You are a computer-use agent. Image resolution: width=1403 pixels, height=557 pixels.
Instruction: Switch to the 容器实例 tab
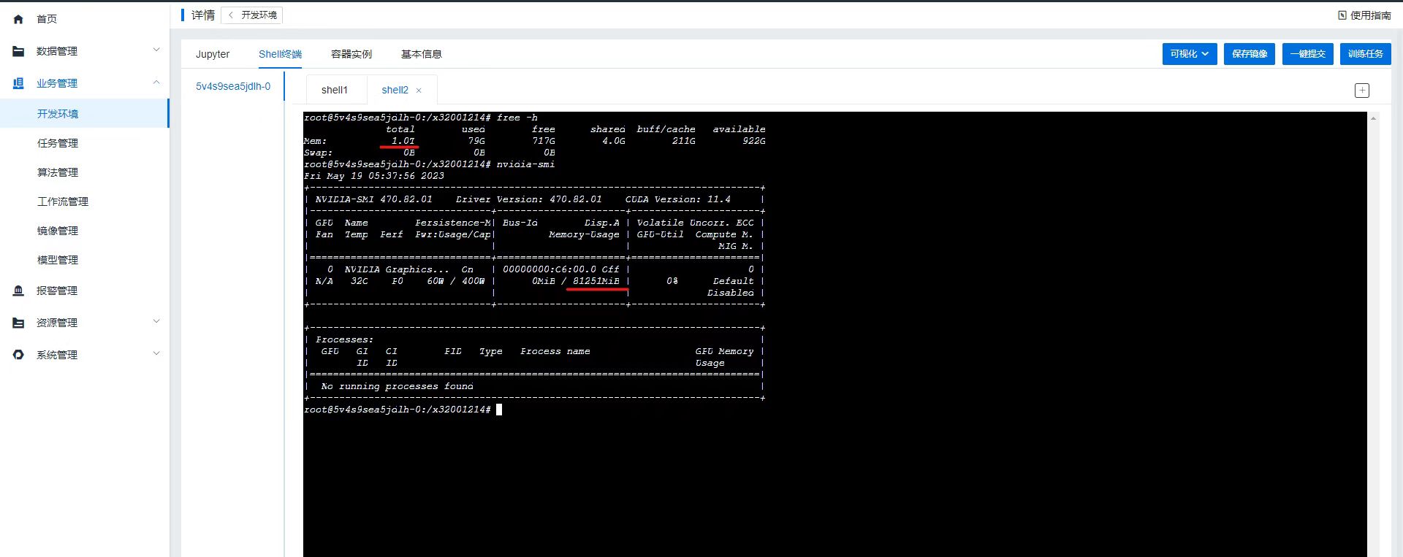click(x=351, y=54)
